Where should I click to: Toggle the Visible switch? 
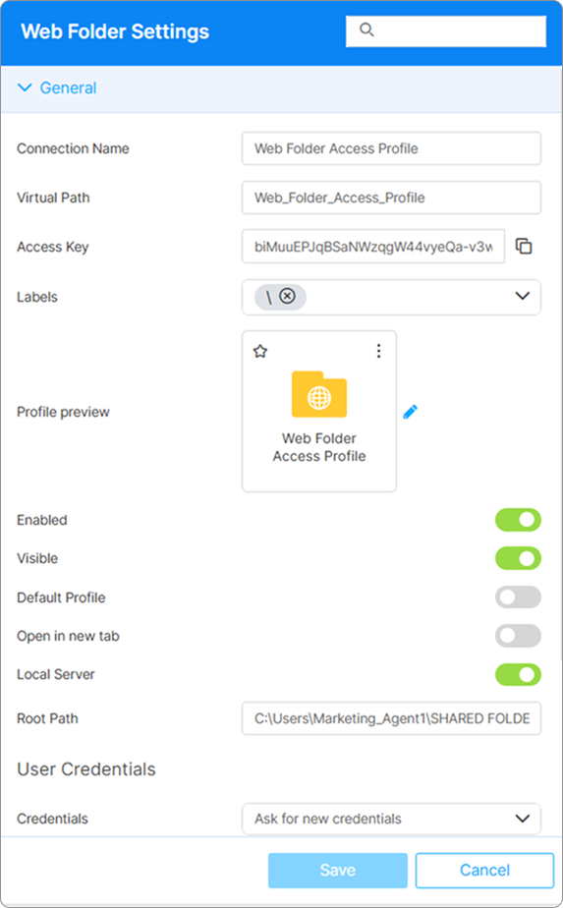tap(518, 558)
